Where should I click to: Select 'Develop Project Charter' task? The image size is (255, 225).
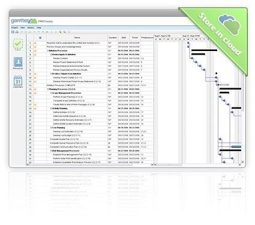click(x=67, y=77)
